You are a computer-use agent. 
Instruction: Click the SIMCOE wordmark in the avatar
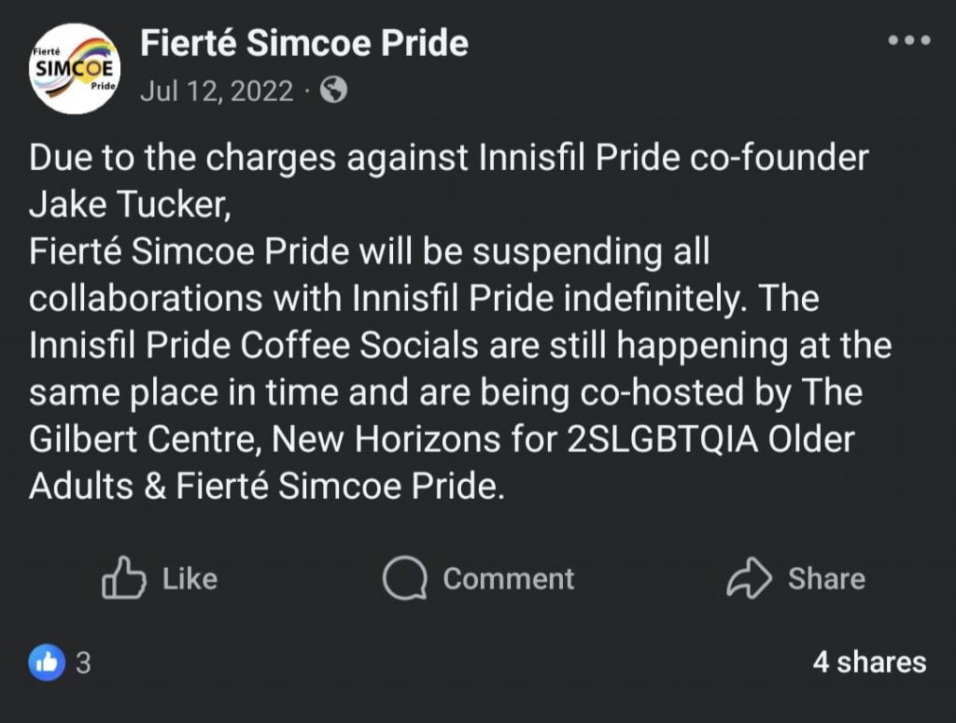coord(73,68)
